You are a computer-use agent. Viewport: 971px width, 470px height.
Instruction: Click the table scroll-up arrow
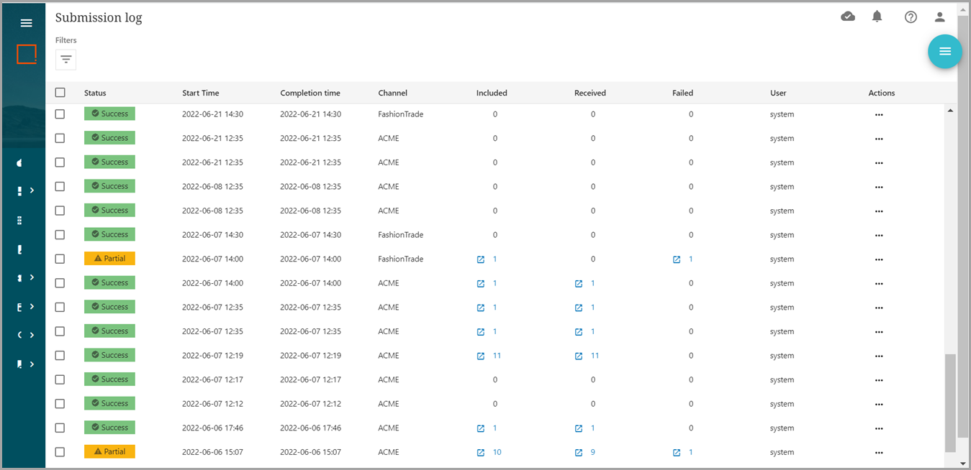(x=950, y=111)
